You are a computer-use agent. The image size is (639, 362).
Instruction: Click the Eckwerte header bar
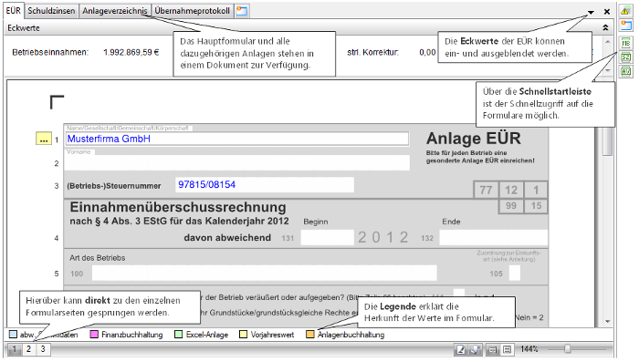coord(308,27)
